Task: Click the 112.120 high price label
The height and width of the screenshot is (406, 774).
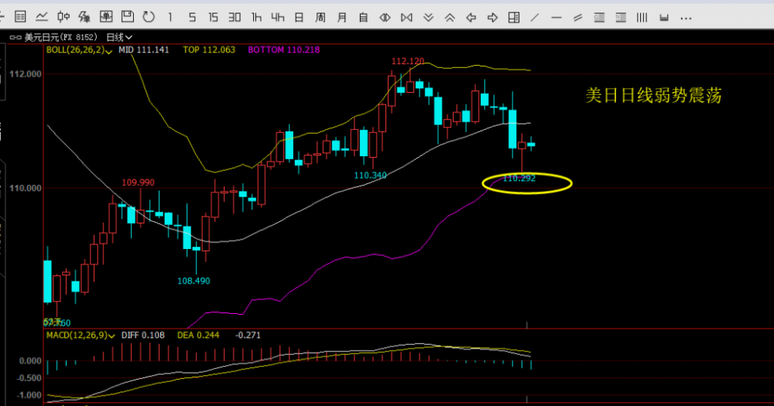Action: (408, 61)
